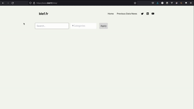Expand the Categories dropdown

click(84, 26)
